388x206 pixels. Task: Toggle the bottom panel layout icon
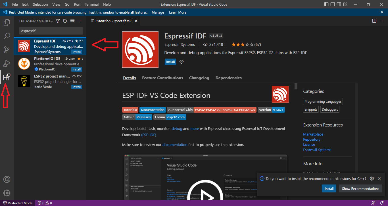pyautogui.click(x=333, y=4)
